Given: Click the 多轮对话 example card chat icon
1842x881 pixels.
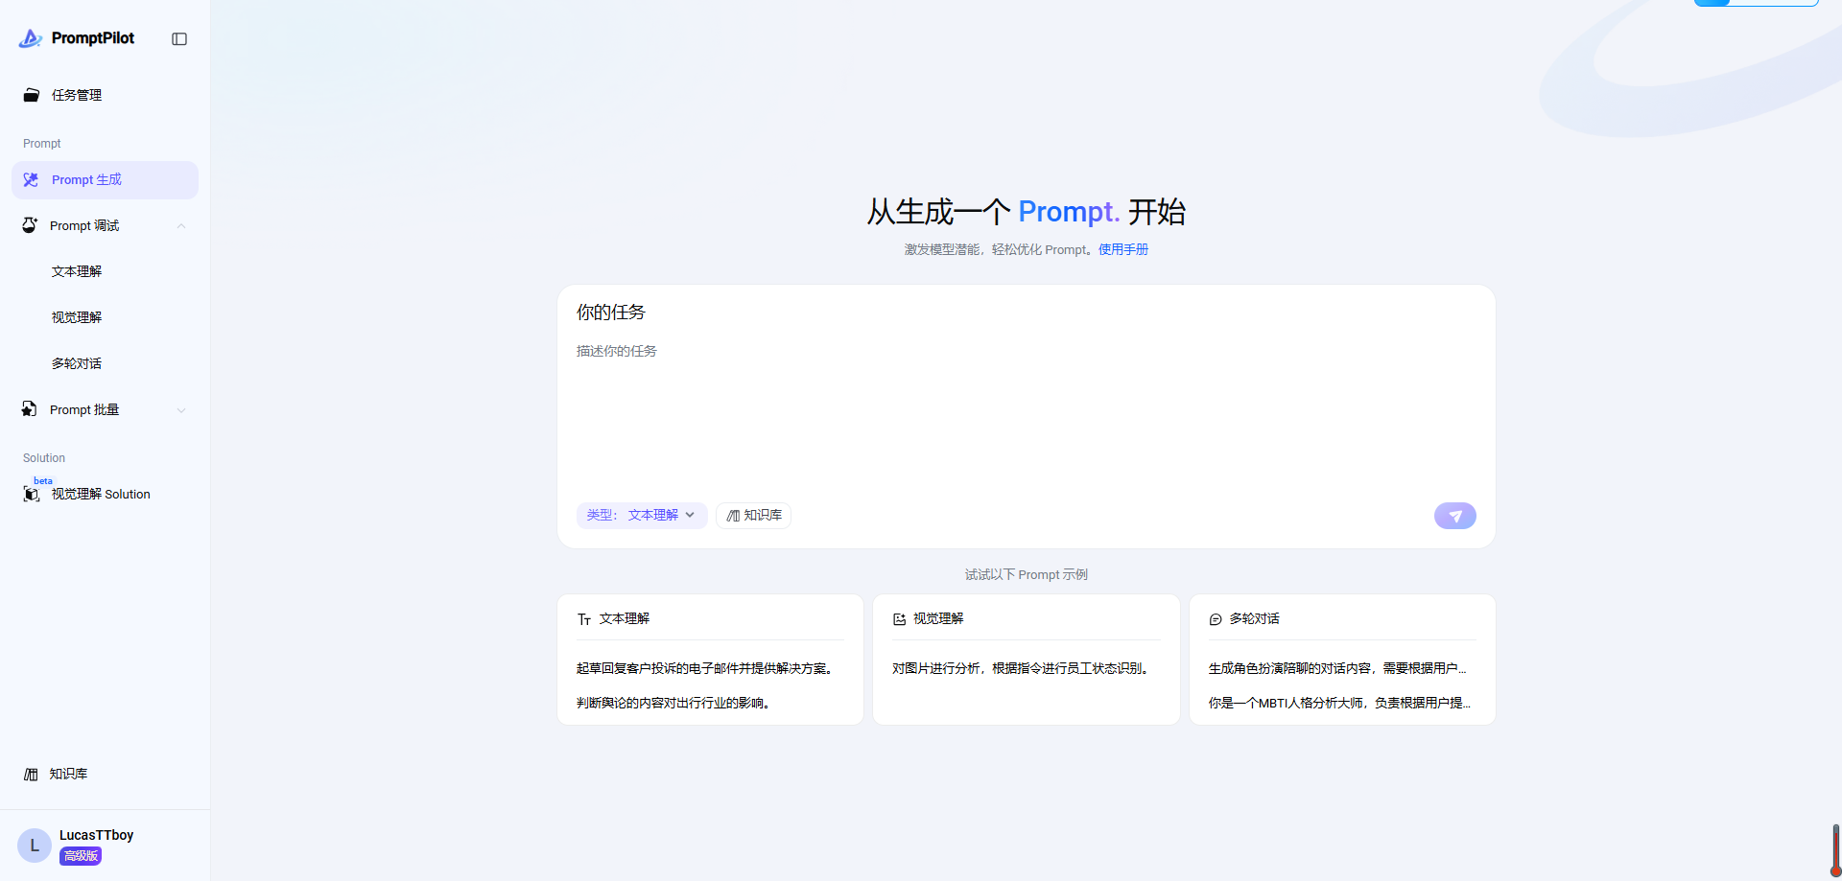Looking at the screenshot, I should (1216, 619).
